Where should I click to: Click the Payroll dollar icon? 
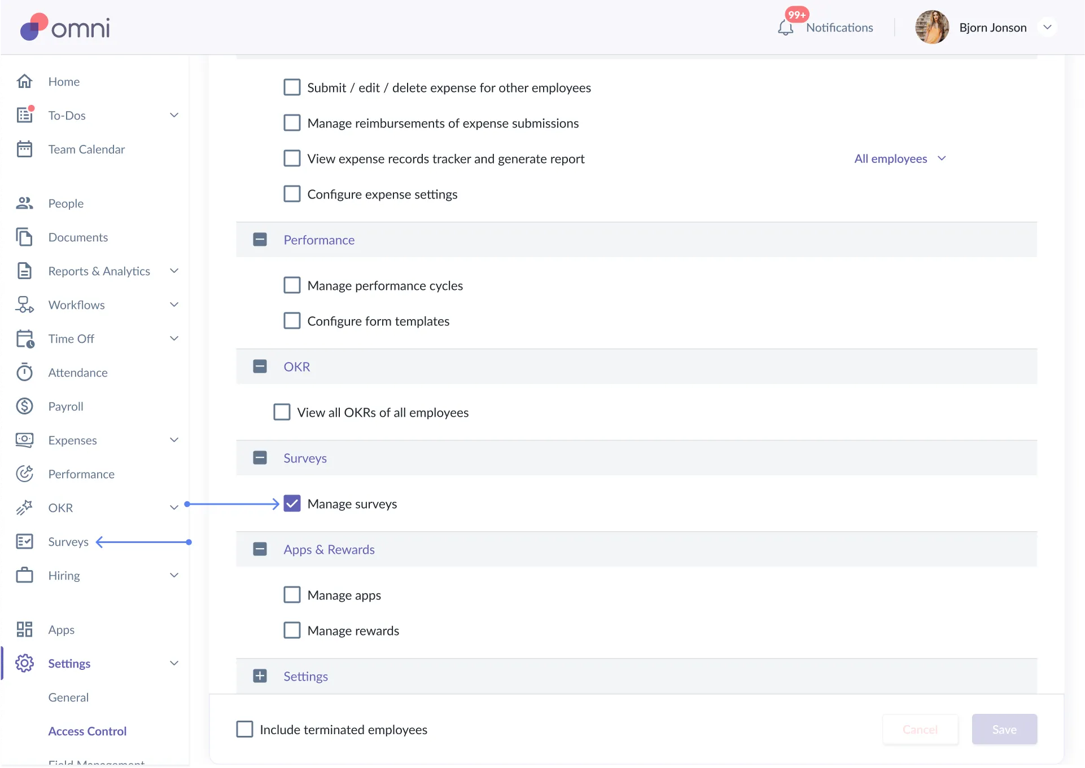(x=24, y=406)
